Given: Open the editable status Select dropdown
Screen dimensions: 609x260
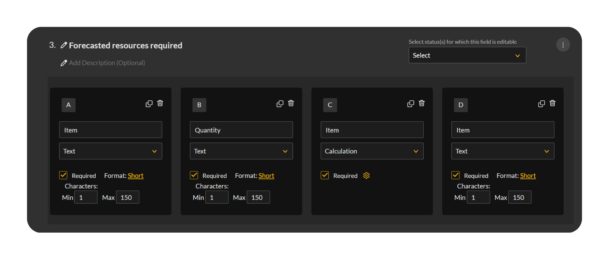Looking at the screenshot, I should tap(467, 55).
